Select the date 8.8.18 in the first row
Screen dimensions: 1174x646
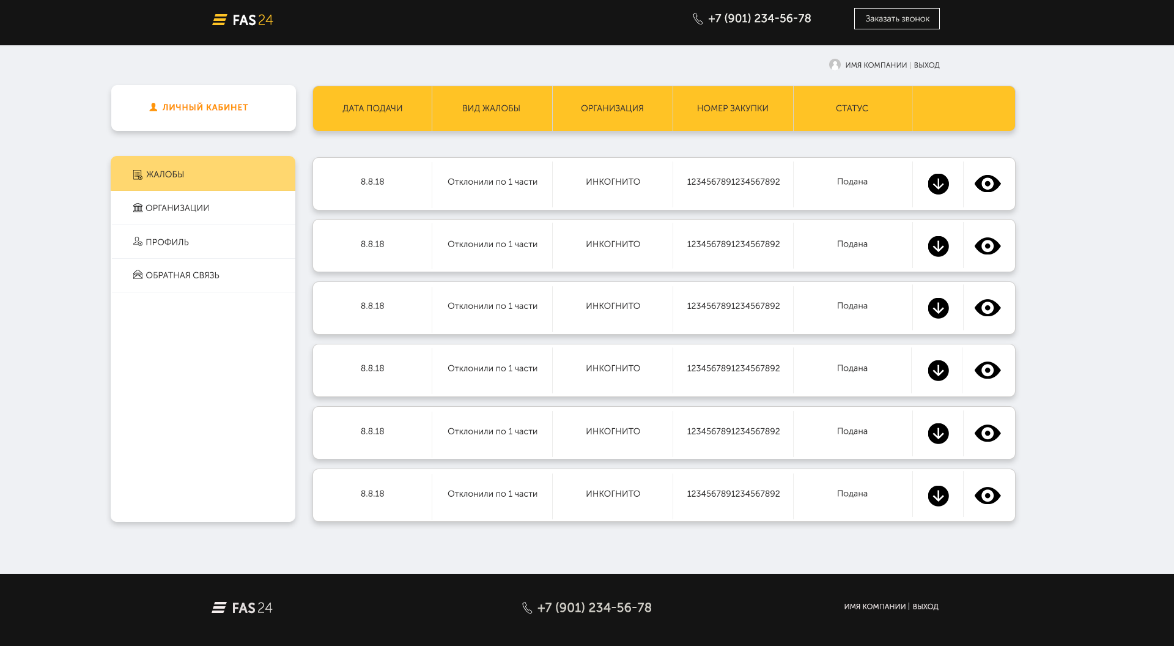click(x=372, y=182)
